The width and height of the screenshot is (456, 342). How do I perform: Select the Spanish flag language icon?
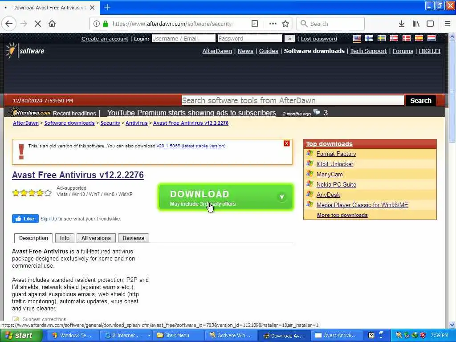point(419,38)
